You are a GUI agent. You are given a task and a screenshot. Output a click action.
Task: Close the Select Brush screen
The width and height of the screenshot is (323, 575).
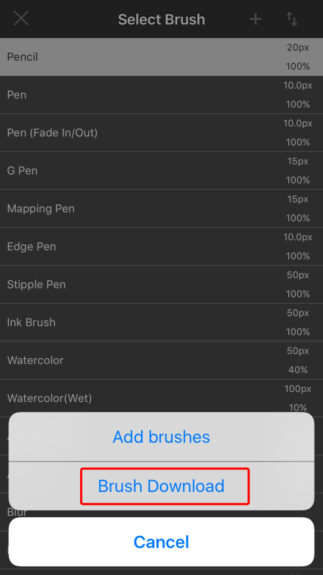point(21,19)
